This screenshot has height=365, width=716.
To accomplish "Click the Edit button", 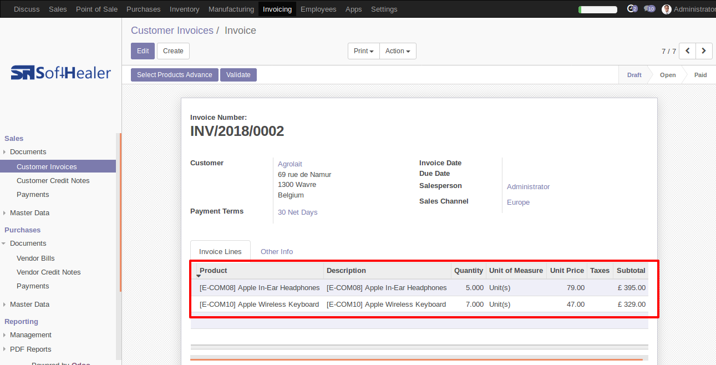I will click(143, 51).
